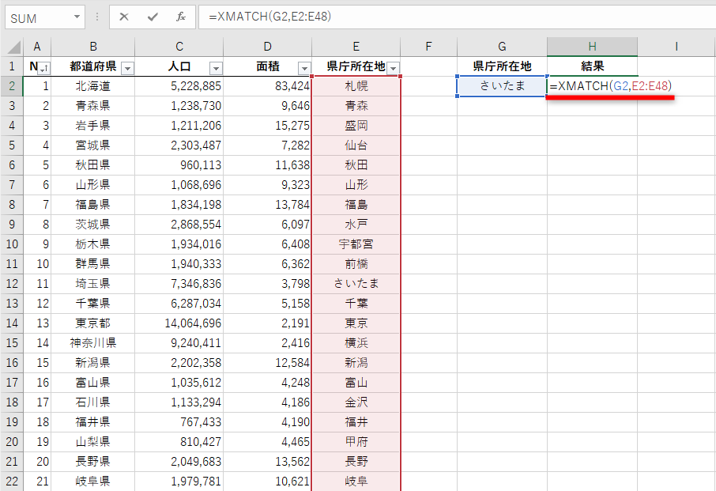This screenshot has width=716, height=491.
Task: Click the population value 767,433
Action: [179, 421]
